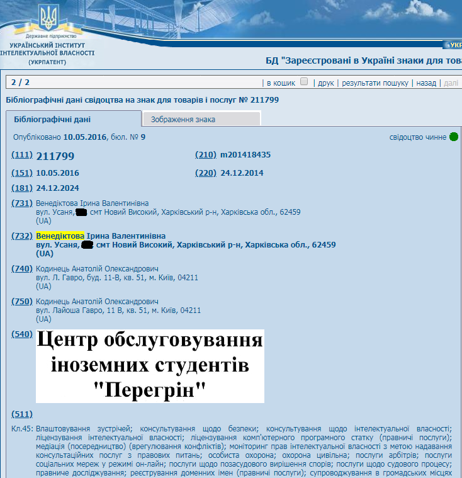Click the (732) owner code link
This screenshot has width=462, height=478.
coord(21,236)
